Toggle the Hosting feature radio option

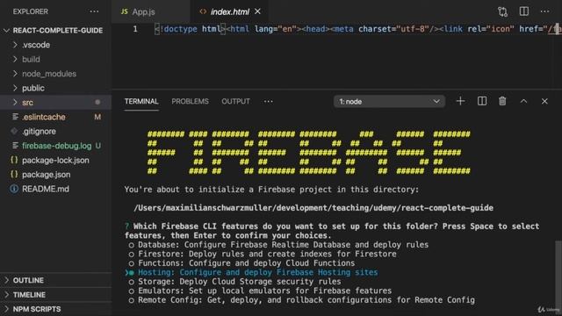tap(132, 273)
